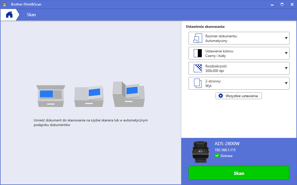Expand arrow next to 300x300 dpi
Viewport: 297px width, 185px height.
point(286,68)
